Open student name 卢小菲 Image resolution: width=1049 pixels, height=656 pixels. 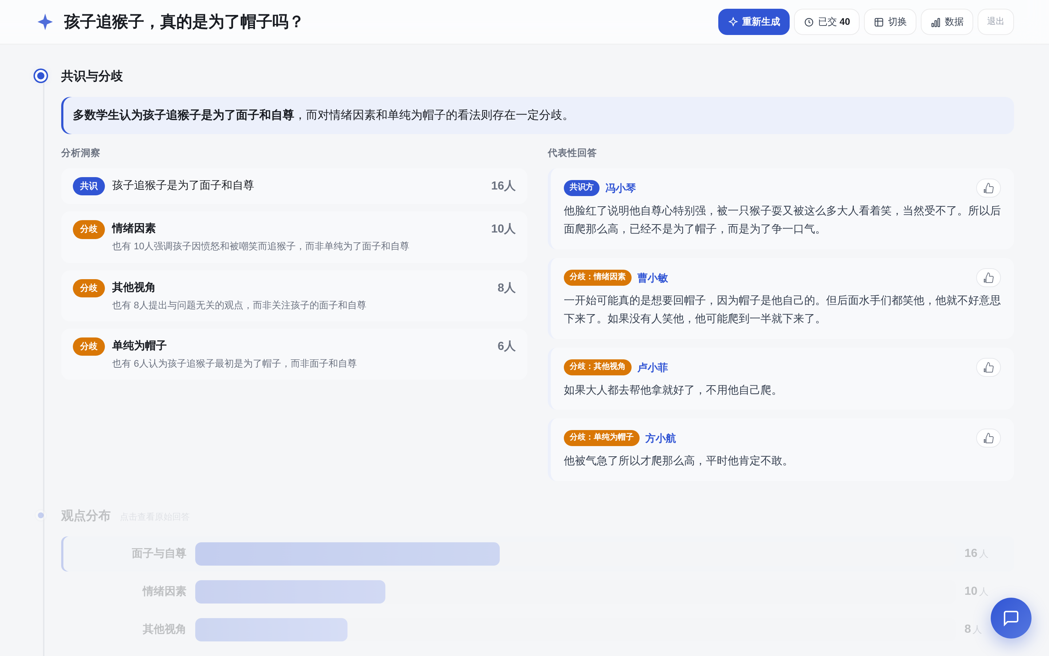click(x=652, y=367)
